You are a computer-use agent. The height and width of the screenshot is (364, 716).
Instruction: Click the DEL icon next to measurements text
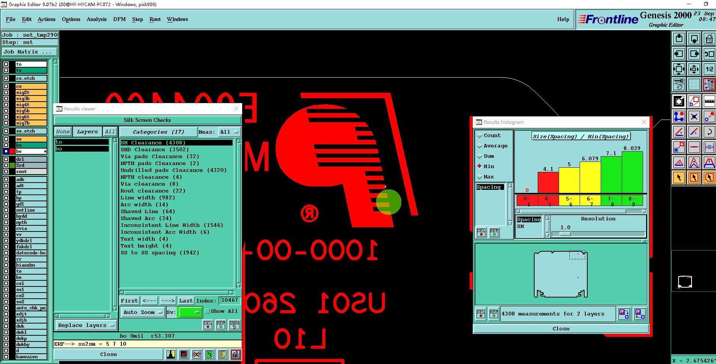pyautogui.click(x=481, y=314)
